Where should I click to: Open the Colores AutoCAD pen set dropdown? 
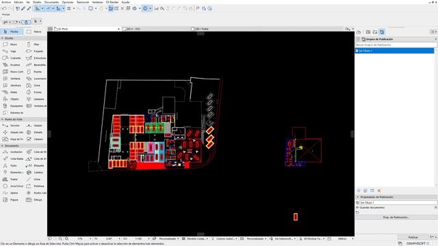tap(224, 238)
